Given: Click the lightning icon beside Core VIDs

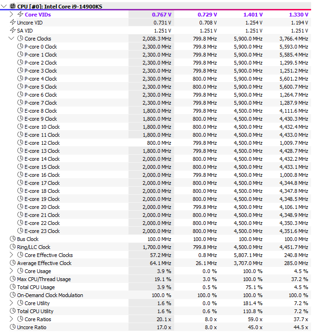Looking at the screenshot, I should click(x=20, y=14).
